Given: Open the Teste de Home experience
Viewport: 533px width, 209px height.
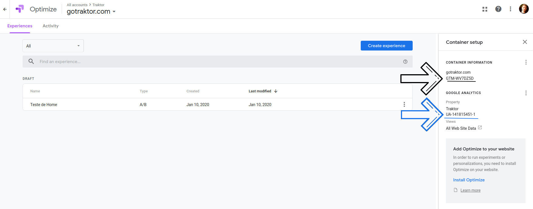Looking at the screenshot, I should tap(44, 105).
